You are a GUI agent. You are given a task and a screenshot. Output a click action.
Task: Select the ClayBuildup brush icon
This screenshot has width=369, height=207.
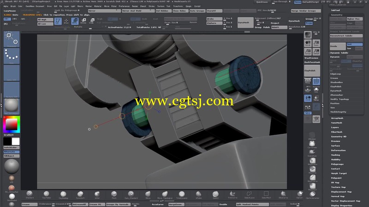pyautogui.click(x=63, y=194)
